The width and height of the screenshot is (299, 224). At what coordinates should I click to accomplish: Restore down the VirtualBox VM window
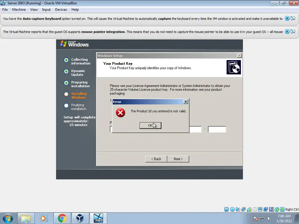pyautogui.click(x=284, y=3)
